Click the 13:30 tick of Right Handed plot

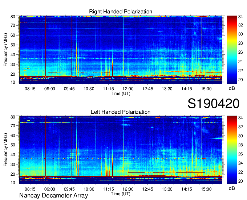(167, 89)
